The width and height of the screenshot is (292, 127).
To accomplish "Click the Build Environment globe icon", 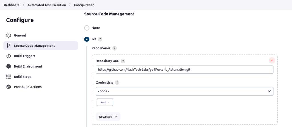I will (x=9, y=66).
